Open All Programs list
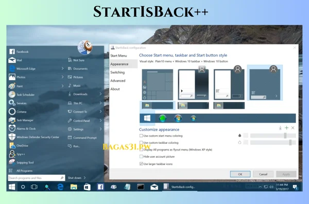 (21, 171)
